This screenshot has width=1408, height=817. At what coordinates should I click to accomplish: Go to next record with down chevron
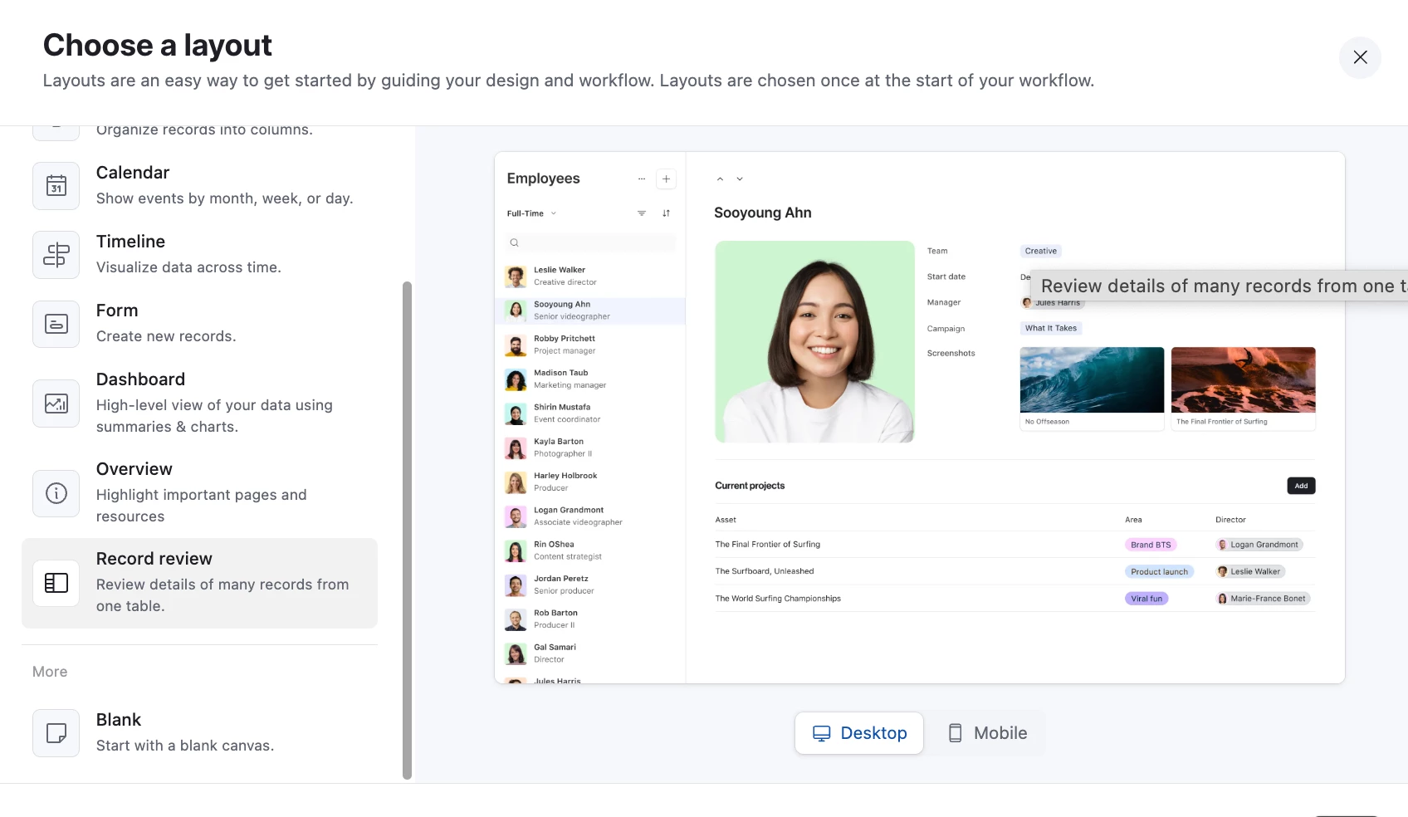(740, 179)
